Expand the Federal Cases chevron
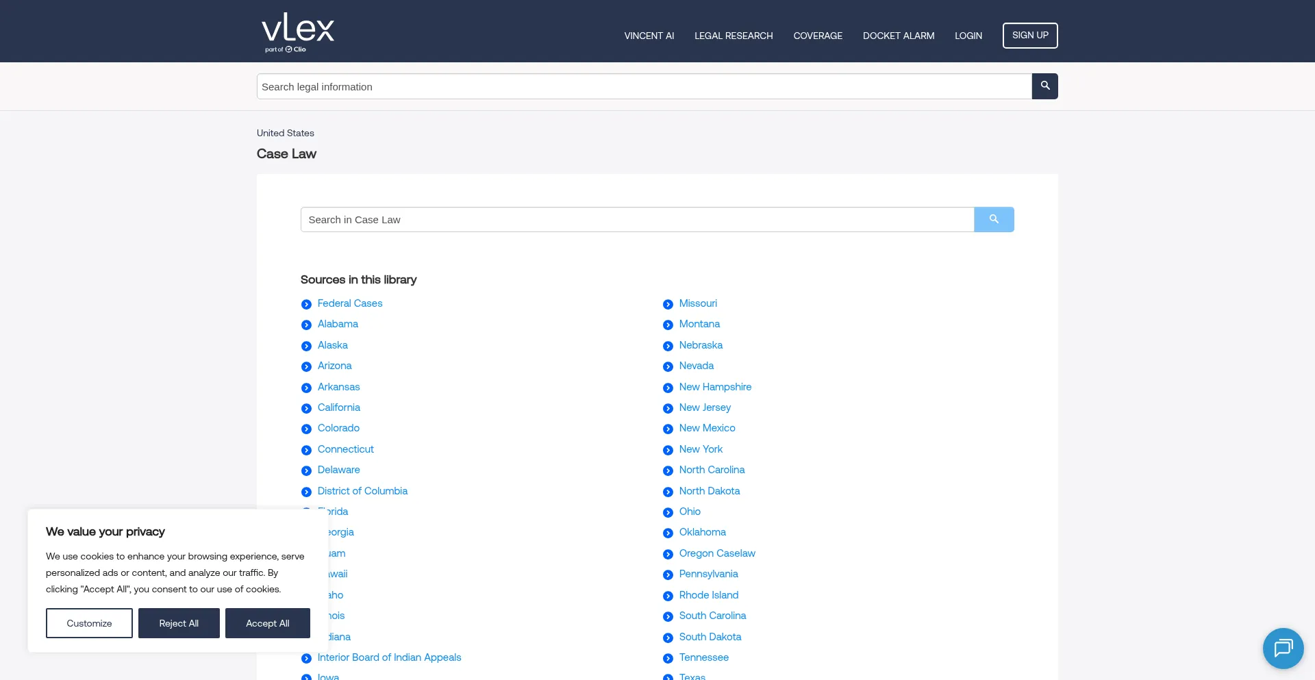The width and height of the screenshot is (1315, 680). [x=306, y=304]
